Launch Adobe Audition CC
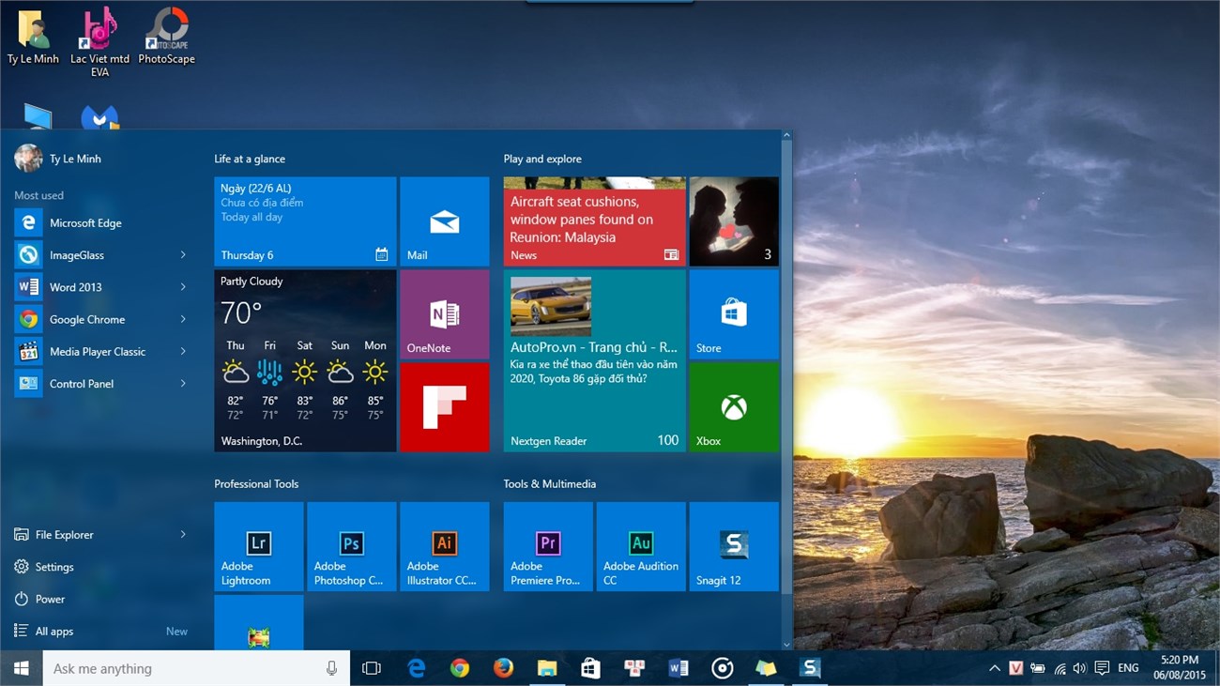1220x686 pixels. click(640, 546)
